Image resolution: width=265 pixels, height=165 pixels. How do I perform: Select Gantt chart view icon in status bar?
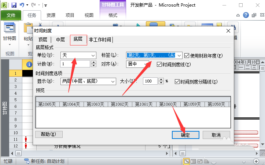pos(186,161)
